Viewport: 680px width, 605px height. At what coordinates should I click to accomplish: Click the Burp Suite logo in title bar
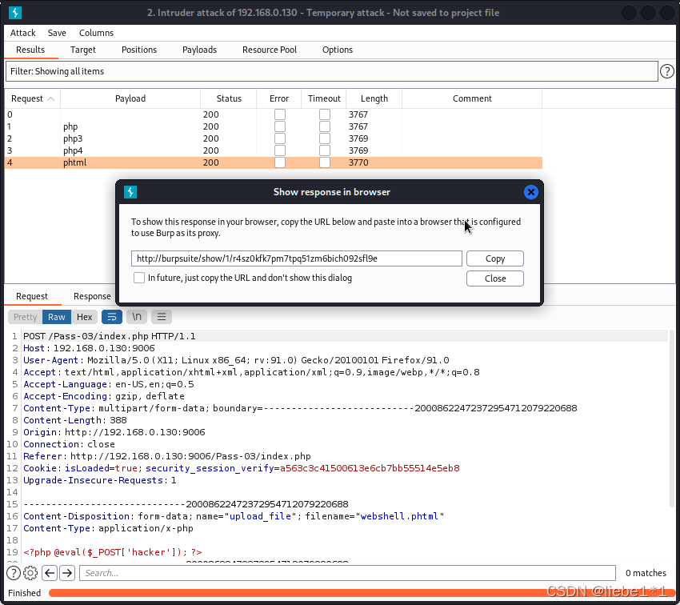(x=14, y=13)
